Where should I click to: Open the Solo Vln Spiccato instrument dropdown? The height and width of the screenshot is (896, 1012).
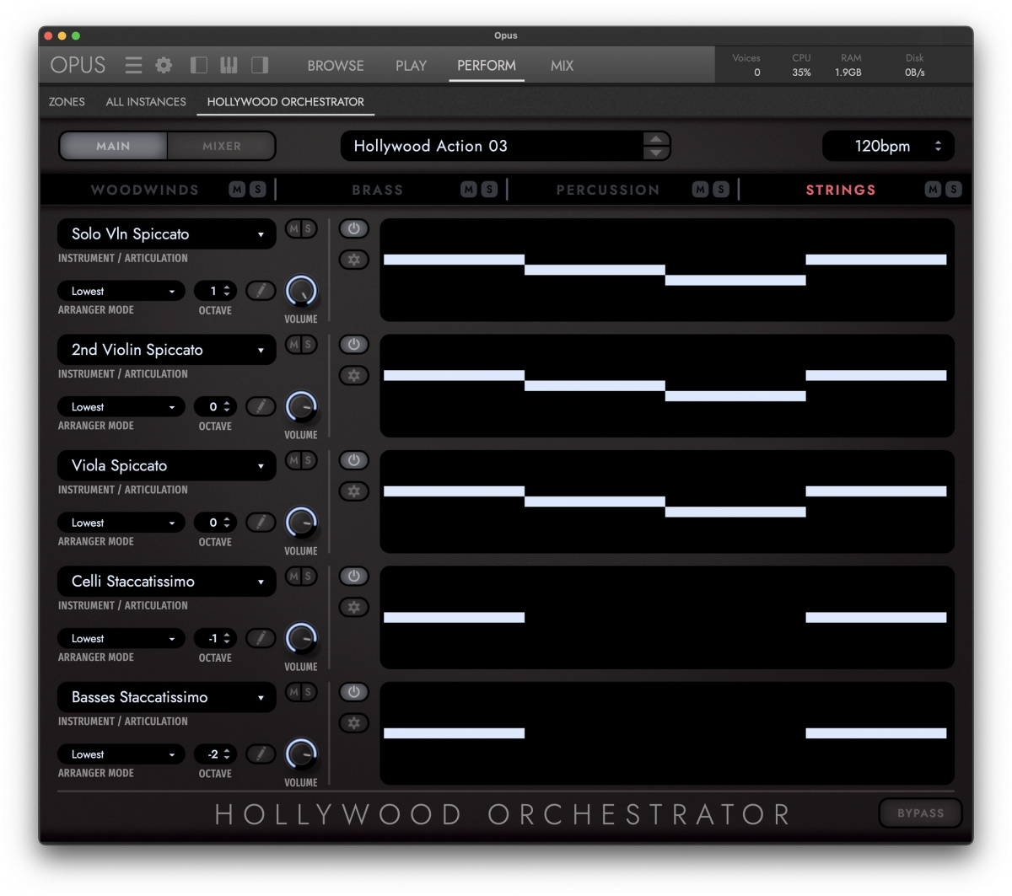[166, 233]
